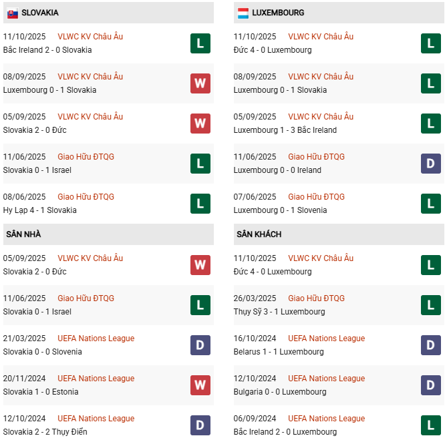The width and height of the screenshot is (445, 442).
Task: Click the Slovakia flag icon
Action: tap(13, 13)
